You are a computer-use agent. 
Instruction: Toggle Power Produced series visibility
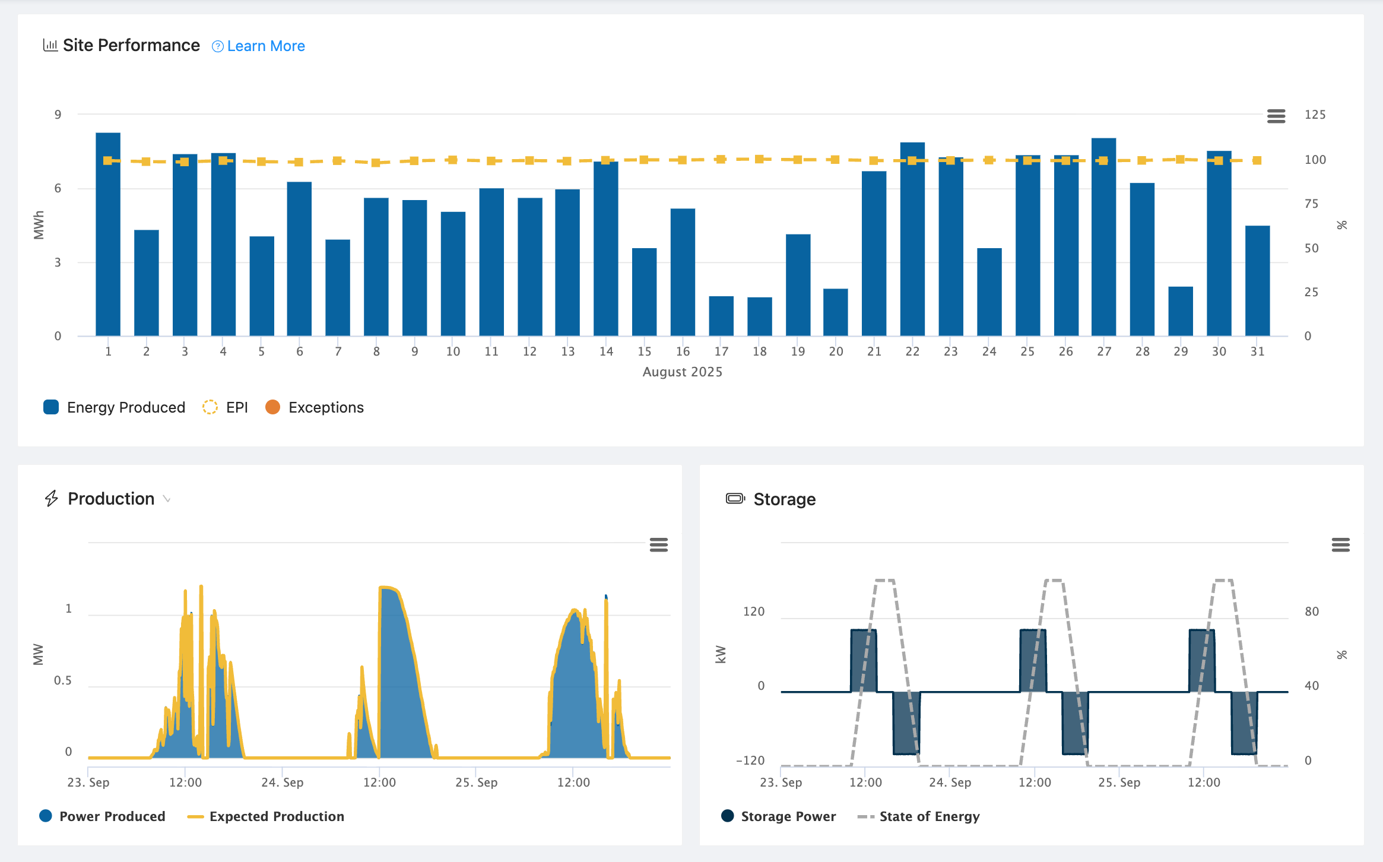click(112, 816)
